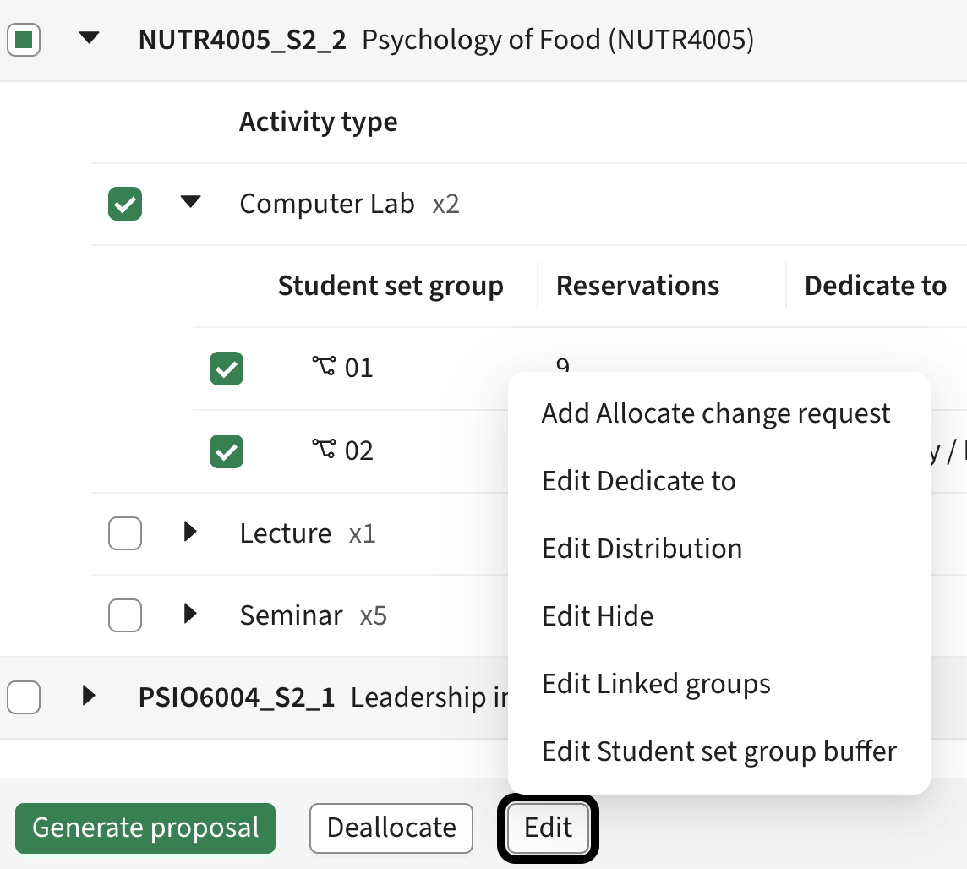Expand the Lecture activity group

click(x=190, y=532)
